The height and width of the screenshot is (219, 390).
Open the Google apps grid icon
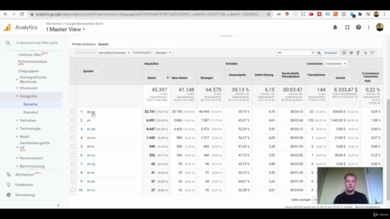tap(347, 27)
